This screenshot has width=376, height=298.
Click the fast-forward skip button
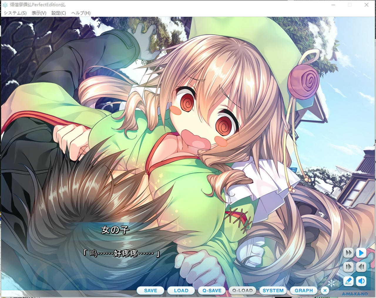(x=348, y=253)
